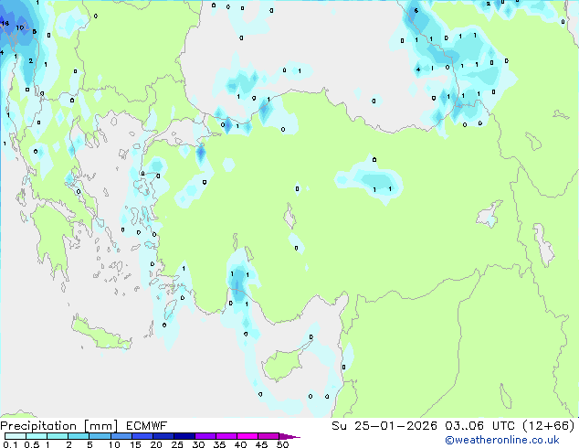This screenshot has height=448, width=579.
Task: Click the 'Precipitation [mm]' title text
Action: 59,426
